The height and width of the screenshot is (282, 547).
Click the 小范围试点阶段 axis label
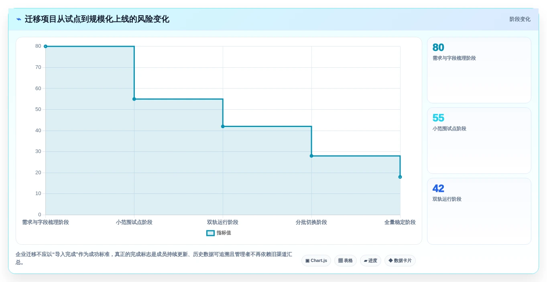tap(134, 222)
